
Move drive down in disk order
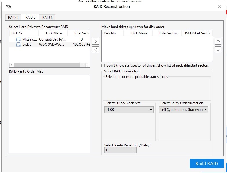click(x=218, y=50)
